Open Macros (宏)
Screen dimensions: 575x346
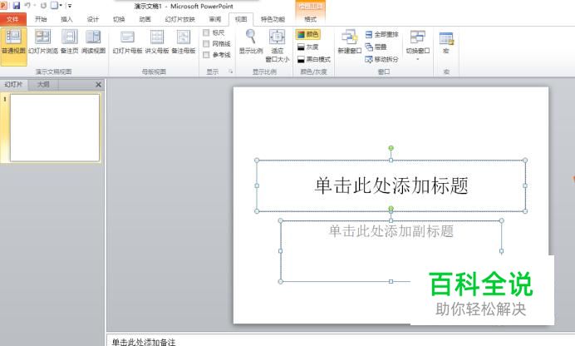point(446,42)
